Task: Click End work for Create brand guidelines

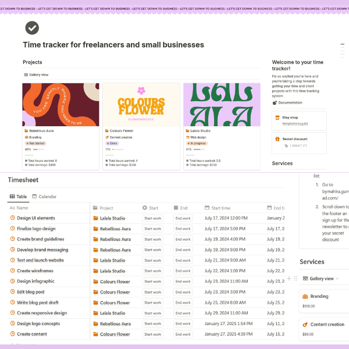Action: point(183,239)
